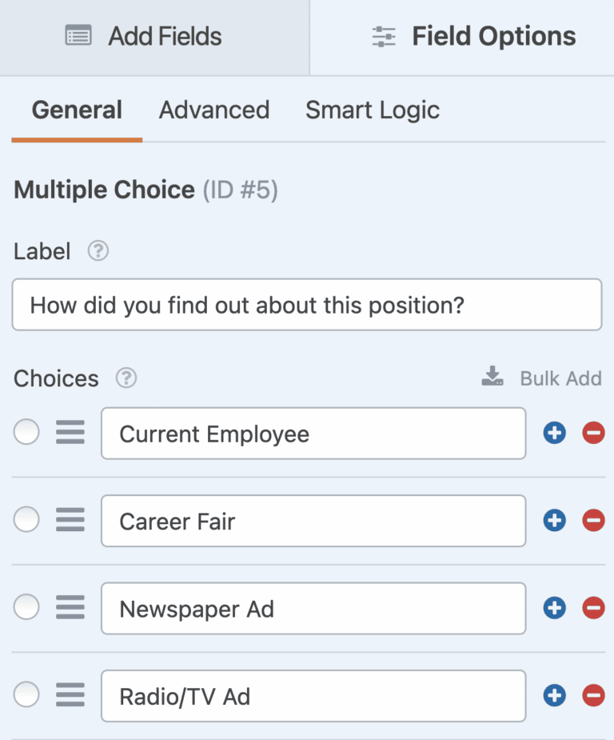614x740 pixels.
Task: Click the plus icon next to Current Employee
Action: [x=555, y=432]
